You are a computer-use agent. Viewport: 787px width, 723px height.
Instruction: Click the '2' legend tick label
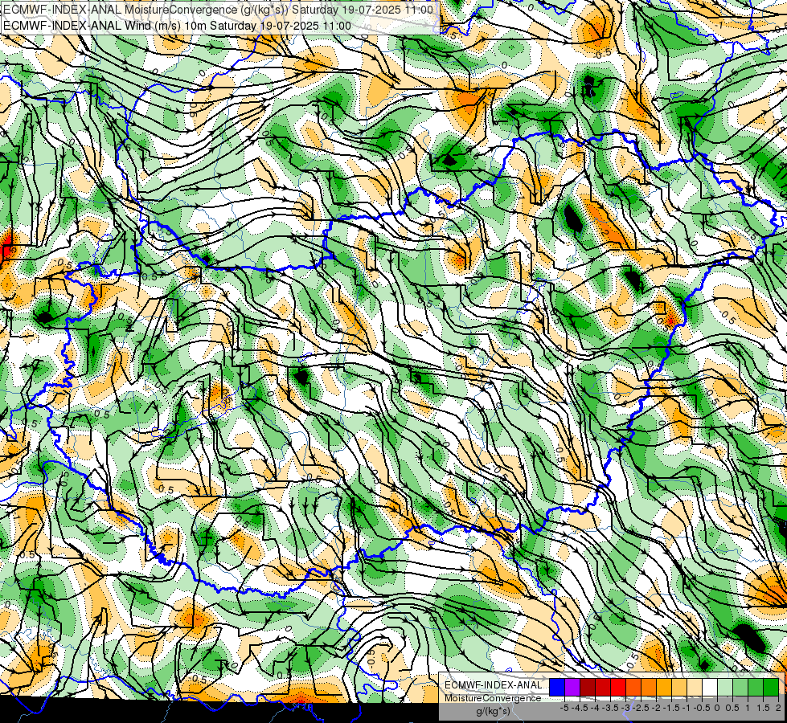pyautogui.click(x=778, y=708)
